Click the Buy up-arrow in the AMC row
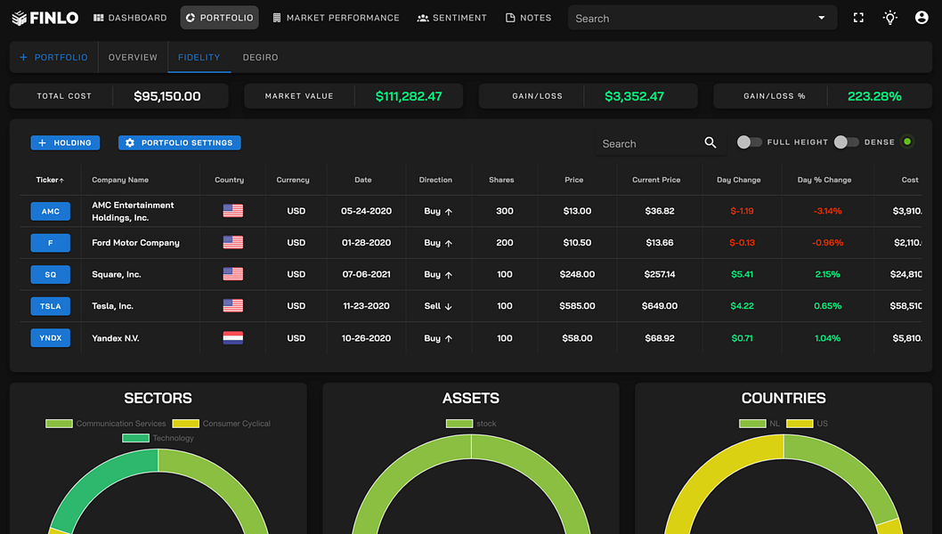942x534 pixels. coord(448,212)
